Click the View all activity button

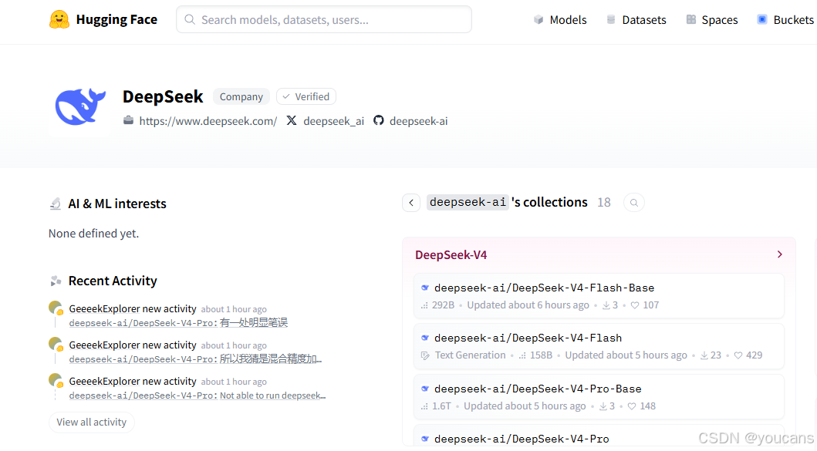point(92,422)
